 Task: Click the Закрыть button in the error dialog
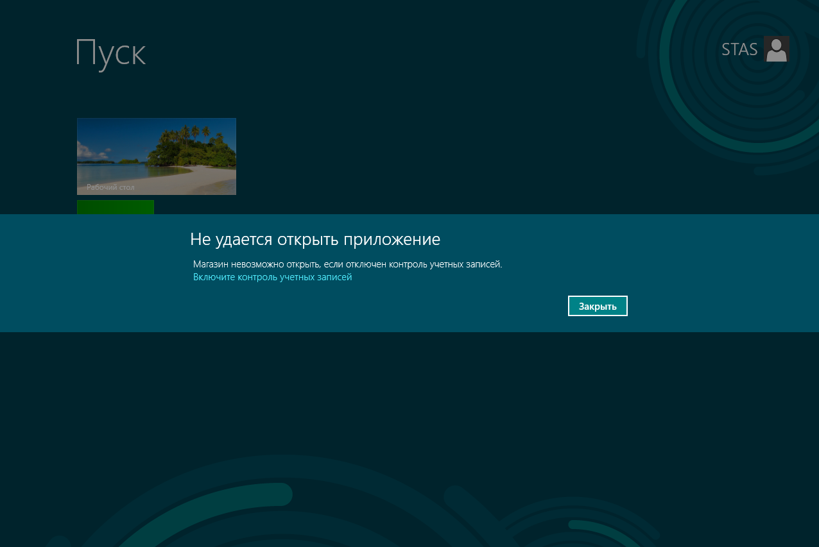597,306
